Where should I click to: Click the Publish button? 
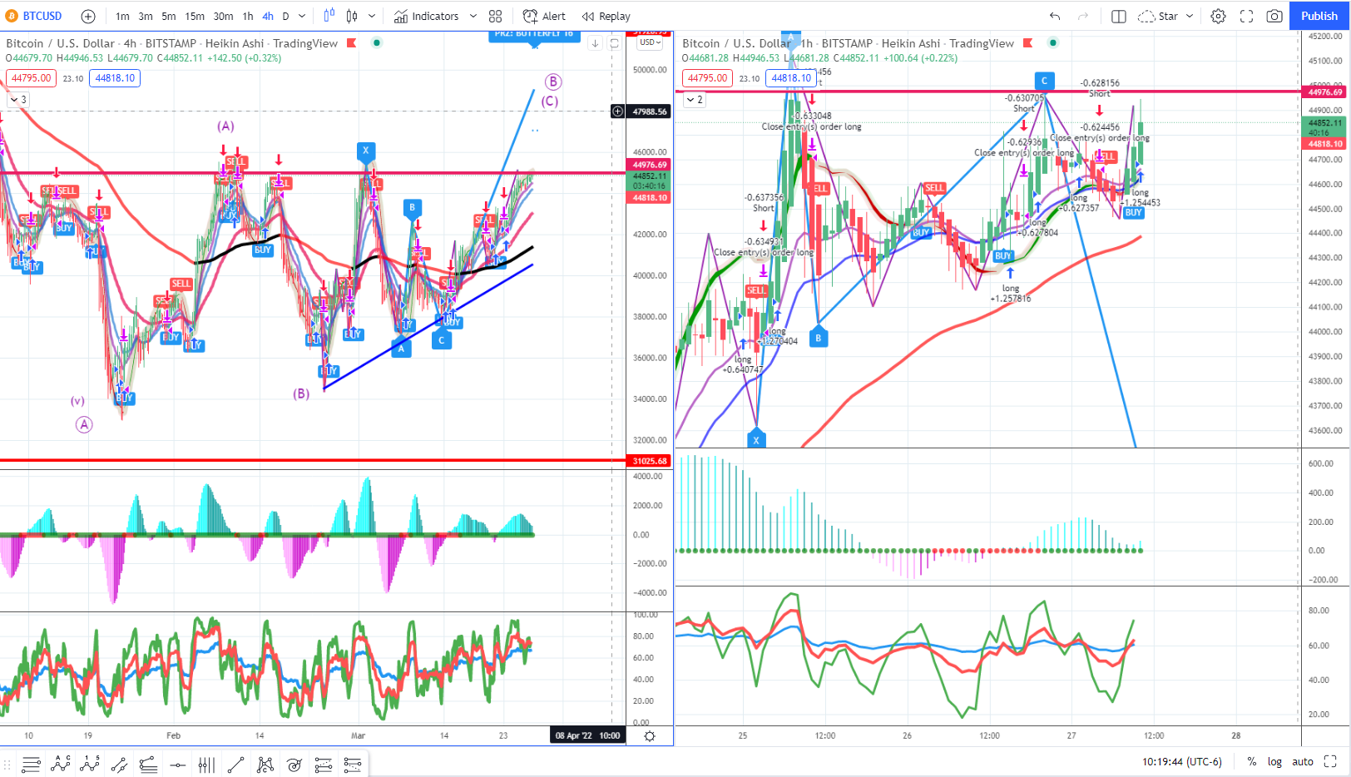click(1319, 16)
